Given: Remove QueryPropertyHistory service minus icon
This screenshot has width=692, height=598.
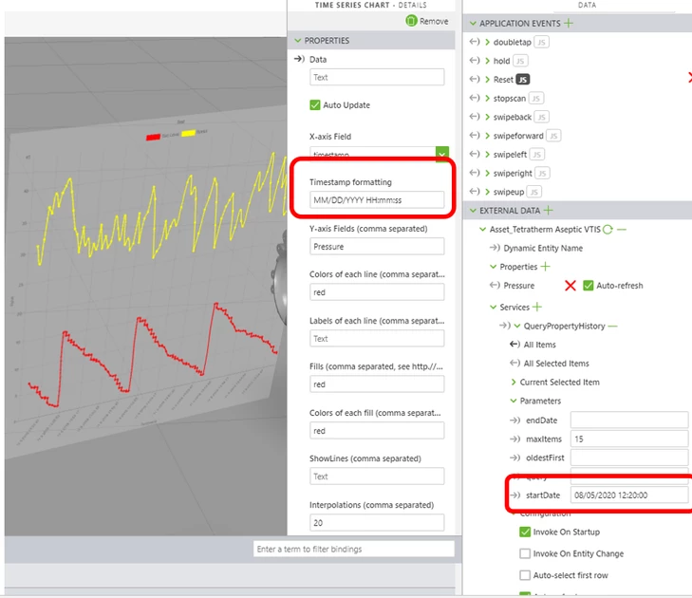Looking at the screenshot, I should coord(612,326).
